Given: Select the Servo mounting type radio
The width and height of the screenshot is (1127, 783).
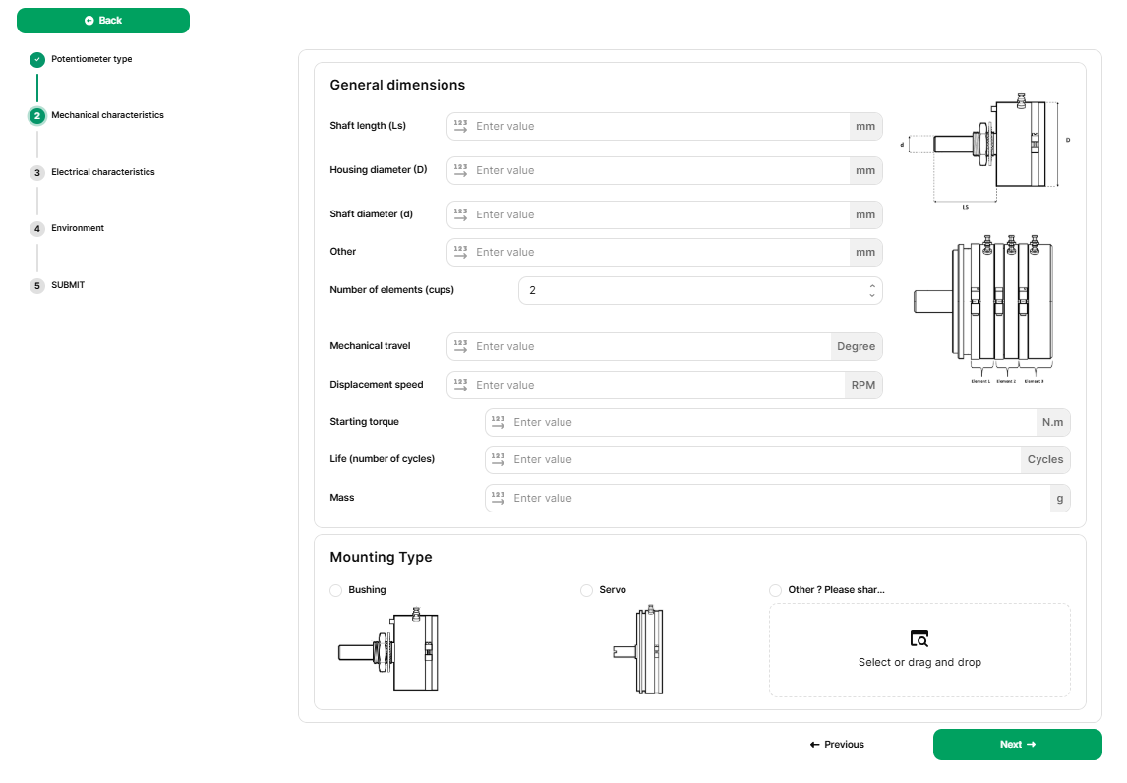Looking at the screenshot, I should 587,590.
